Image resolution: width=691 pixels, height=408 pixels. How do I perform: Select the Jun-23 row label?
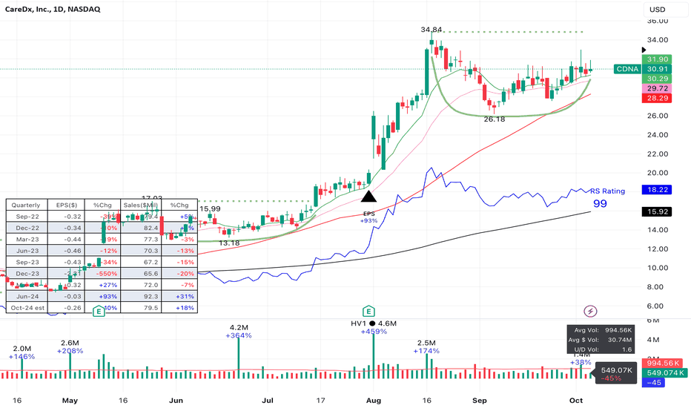coord(27,251)
